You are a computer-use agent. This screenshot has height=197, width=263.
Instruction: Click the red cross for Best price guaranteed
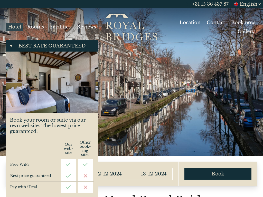(x=86, y=176)
